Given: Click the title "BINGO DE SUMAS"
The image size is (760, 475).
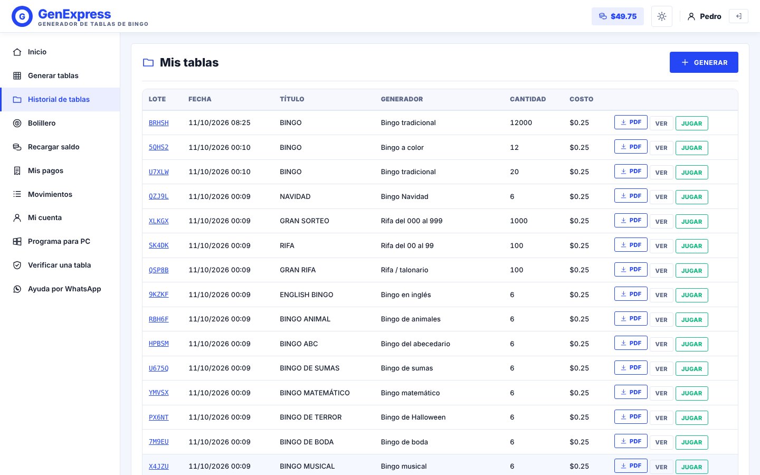Looking at the screenshot, I should [x=310, y=368].
